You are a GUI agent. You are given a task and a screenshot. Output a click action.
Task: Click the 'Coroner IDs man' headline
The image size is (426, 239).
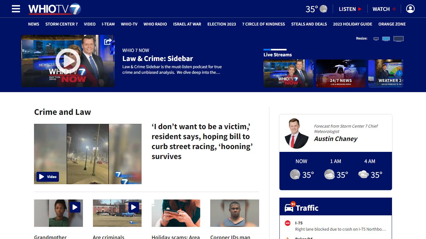pyautogui.click(x=230, y=237)
